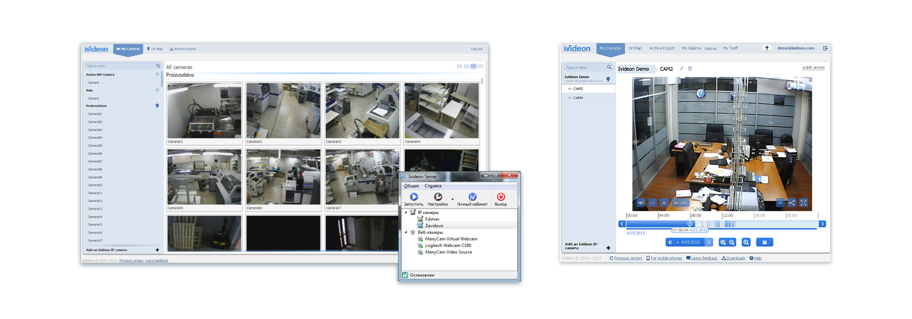Screen dimensions: 912x319
Task: Open the Справка menu in Ivideon Server
Action: click(x=433, y=186)
